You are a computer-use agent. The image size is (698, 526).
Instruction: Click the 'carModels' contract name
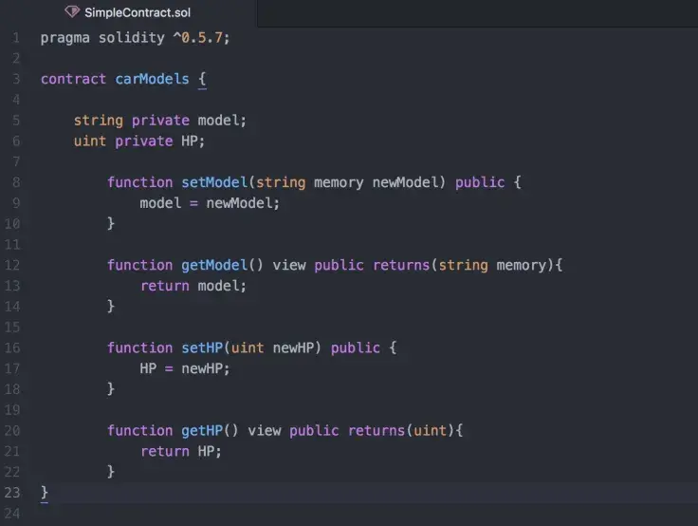pyautogui.click(x=153, y=80)
